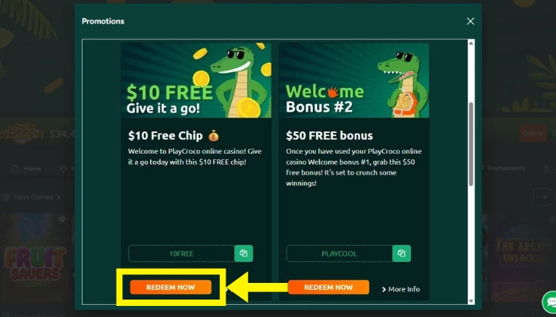This screenshot has height=317, width=556.
Task: Click the Opt-in jackpot button
Action: 533,133
